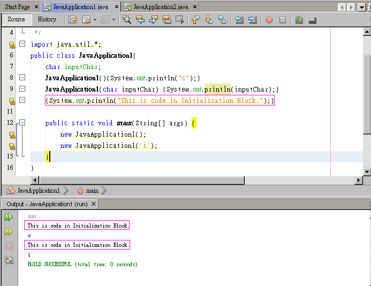Click the println method call on line 9
Viewport: 371px width, 286px height.
pyautogui.click(x=217, y=89)
